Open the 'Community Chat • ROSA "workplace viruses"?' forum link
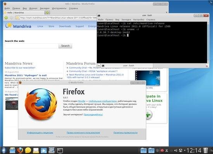Viewport: 213px width, 154px height. [93, 71]
